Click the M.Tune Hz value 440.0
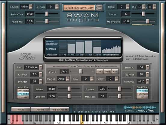Image resolution: width=166 pixels, height=125 pixels. pyautogui.click(x=25, y=7)
